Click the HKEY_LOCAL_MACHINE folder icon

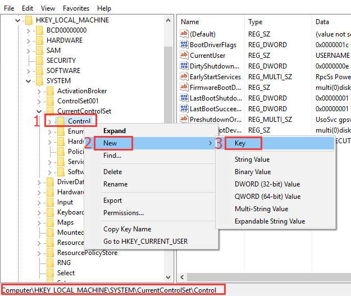(29, 20)
